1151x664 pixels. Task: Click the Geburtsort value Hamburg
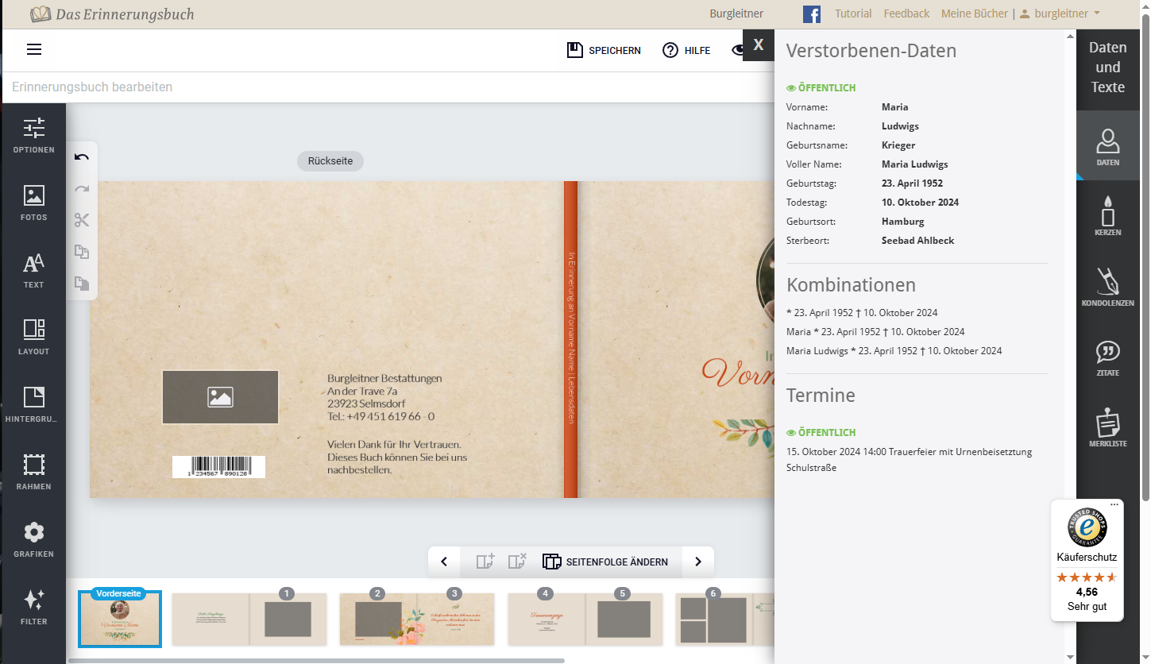coord(902,222)
